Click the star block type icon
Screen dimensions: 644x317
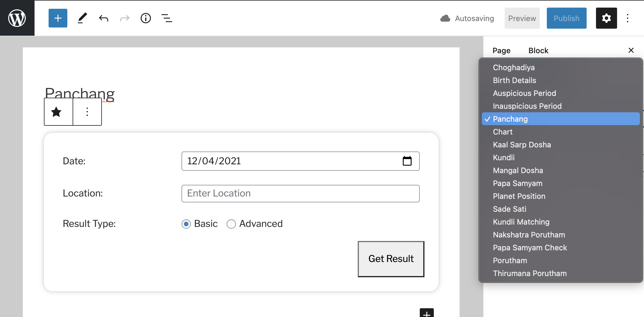tap(56, 112)
